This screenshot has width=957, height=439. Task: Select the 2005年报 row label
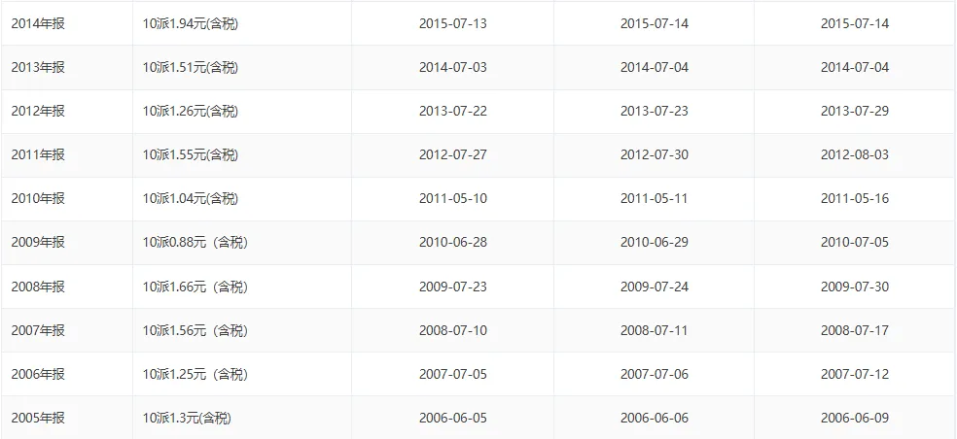[x=38, y=418]
